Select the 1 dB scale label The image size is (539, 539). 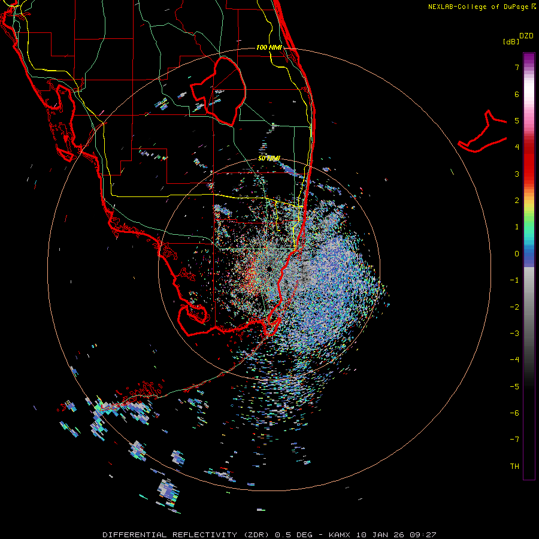517,227
